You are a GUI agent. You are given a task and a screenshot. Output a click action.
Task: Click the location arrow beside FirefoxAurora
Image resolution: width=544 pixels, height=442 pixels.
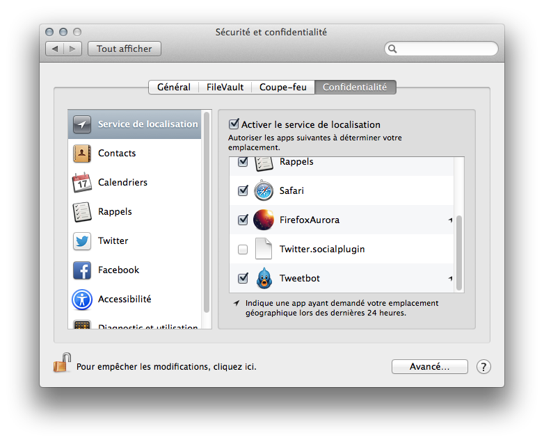coord(450,220)
